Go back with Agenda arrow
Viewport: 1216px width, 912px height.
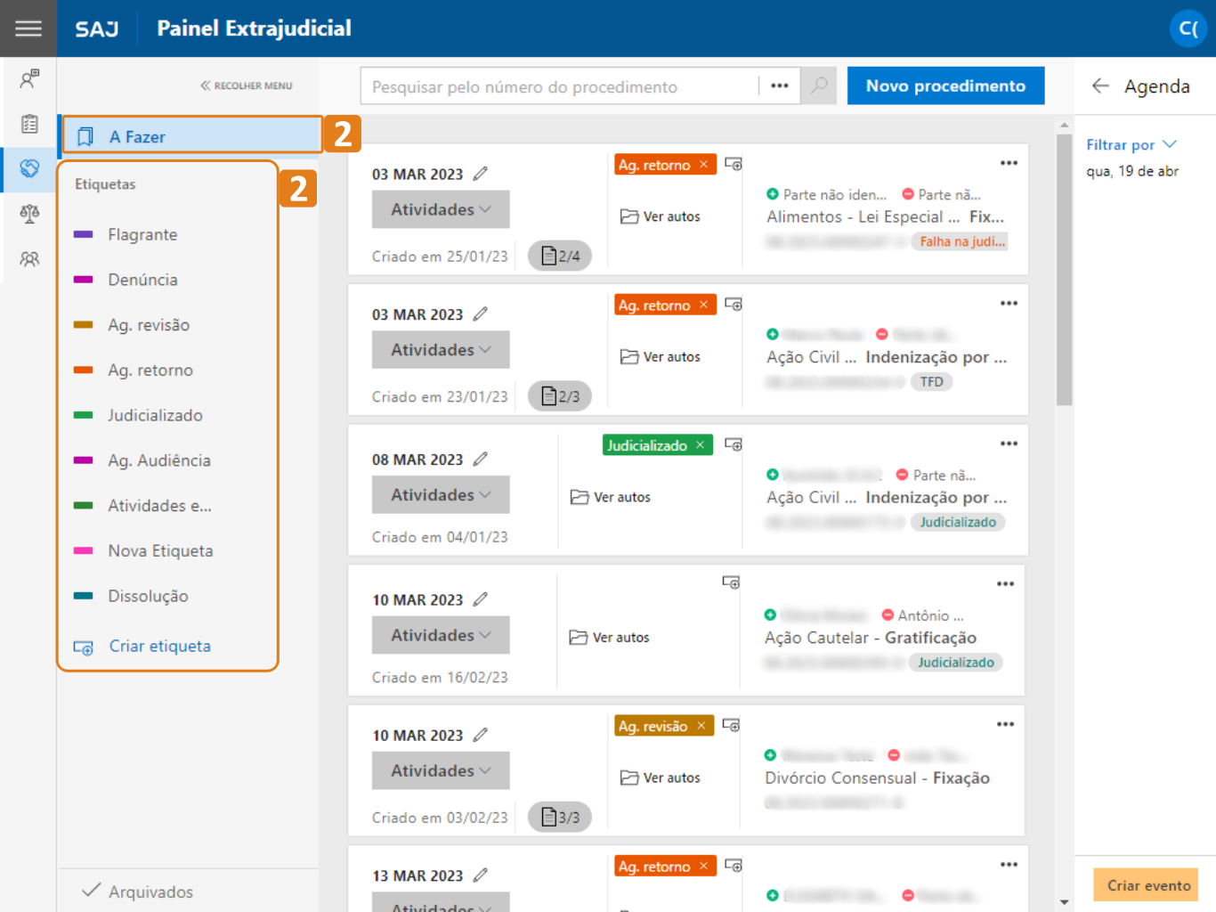pyautogui.click(x=1100, y=85)
